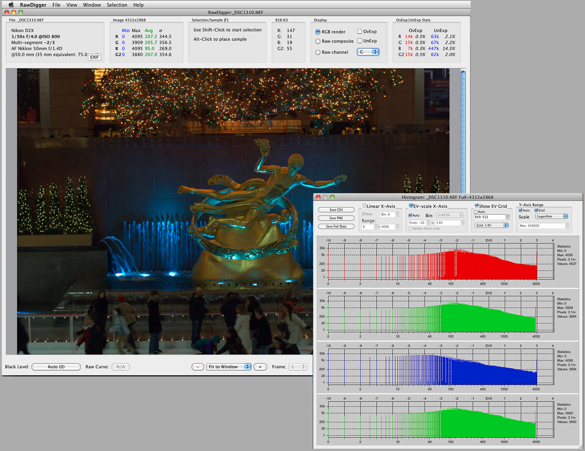This screenshot has height=451, width=585.
Task: Uncheck the Show EV Grid checkbox
Action: (x=477, y=206)
